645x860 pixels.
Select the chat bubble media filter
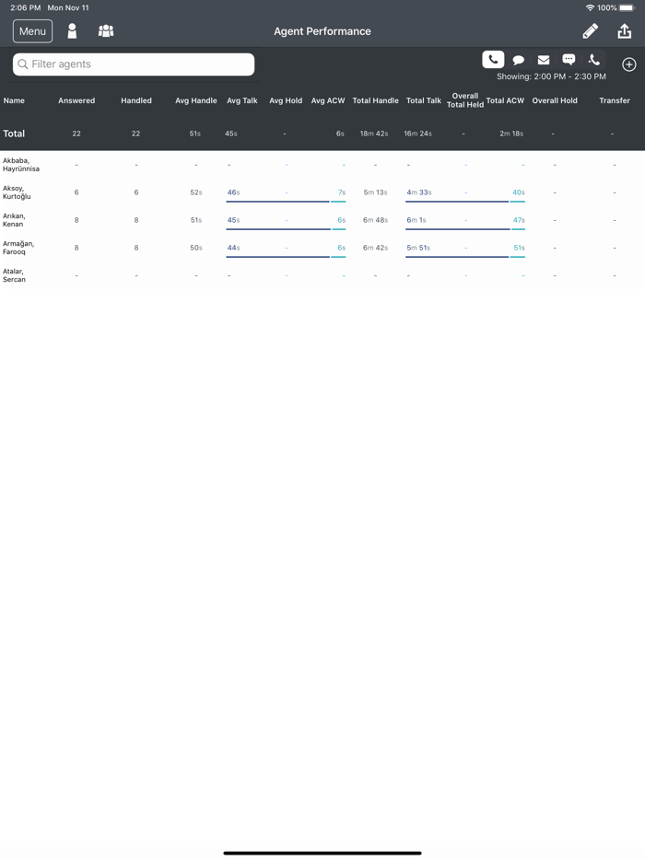pos(518,60)
